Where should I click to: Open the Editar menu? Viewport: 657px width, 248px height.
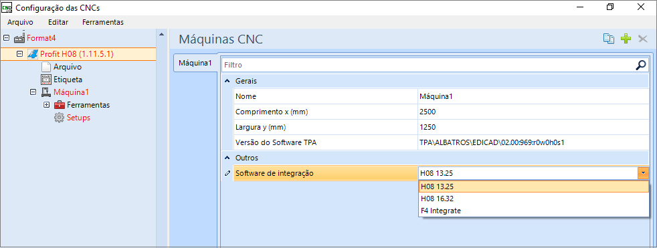pos(58,22)
